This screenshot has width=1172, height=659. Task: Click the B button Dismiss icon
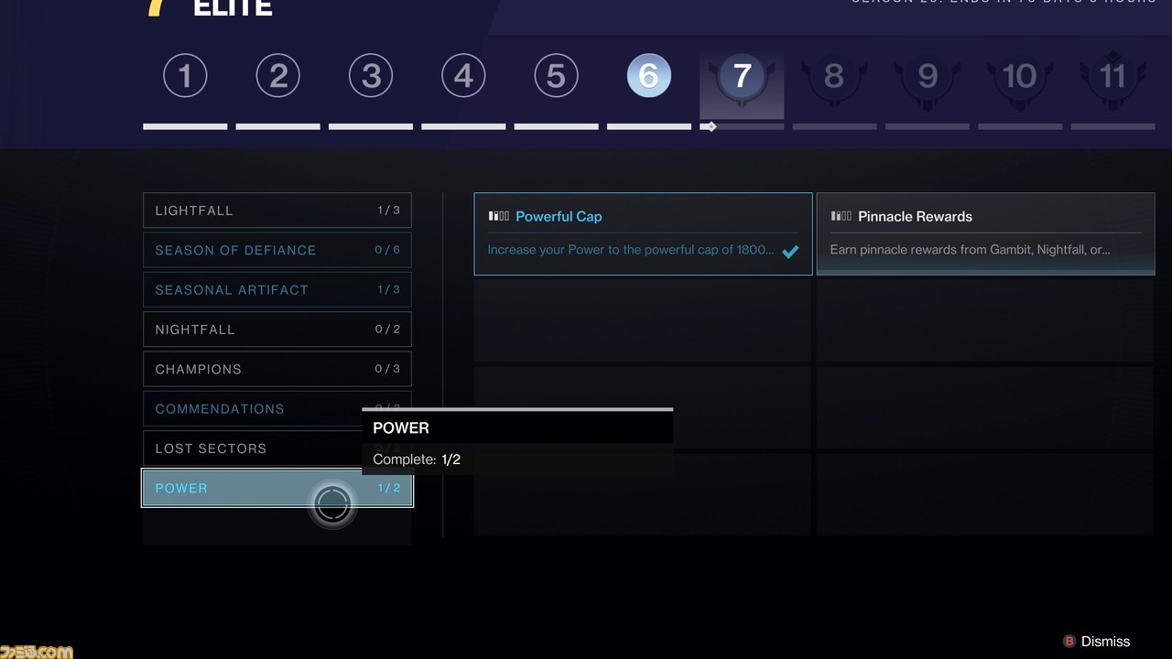pos(1069,642)
